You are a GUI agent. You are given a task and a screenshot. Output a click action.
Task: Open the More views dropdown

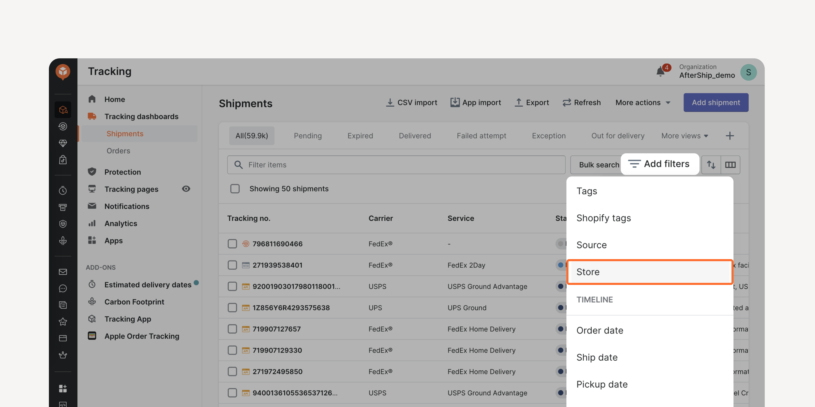tap(684, 136)
